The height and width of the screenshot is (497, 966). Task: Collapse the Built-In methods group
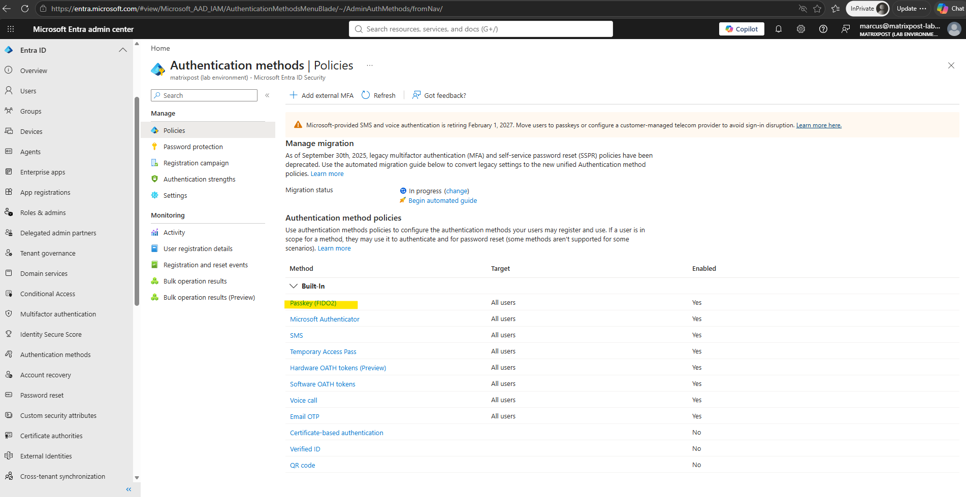point(294,286)
